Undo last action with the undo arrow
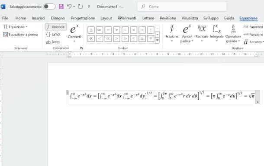The image size is (264, 166). coord(69,6)
